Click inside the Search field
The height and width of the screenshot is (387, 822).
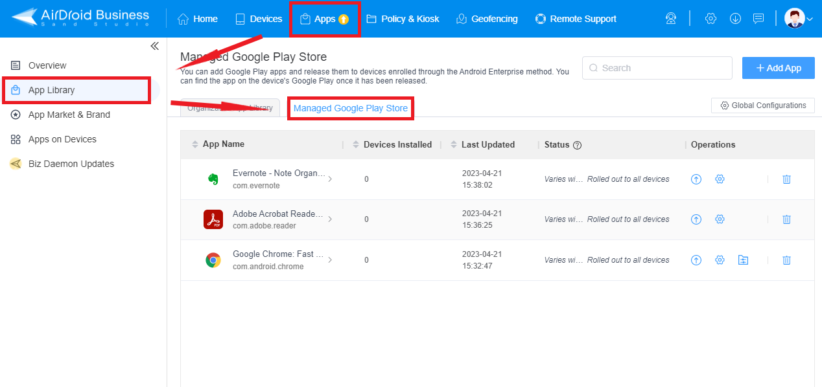pos(657,67)
